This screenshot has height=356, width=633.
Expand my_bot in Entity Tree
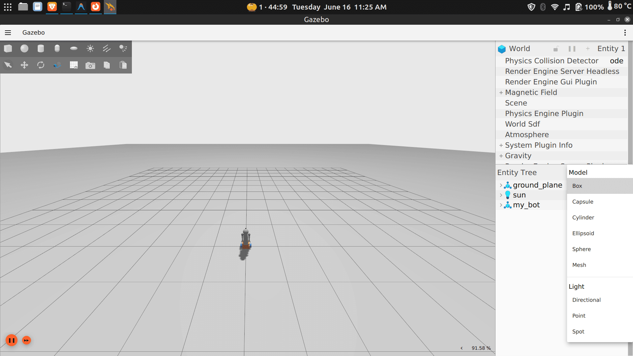click(x=501, y=205)
